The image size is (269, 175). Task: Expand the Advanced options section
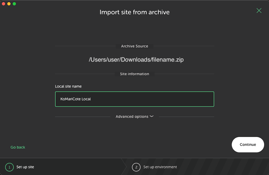point(132,117)
